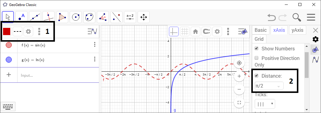The image size is (321, 113).
Task: Click the Redo arrow
Action: (x=283, y=17)
